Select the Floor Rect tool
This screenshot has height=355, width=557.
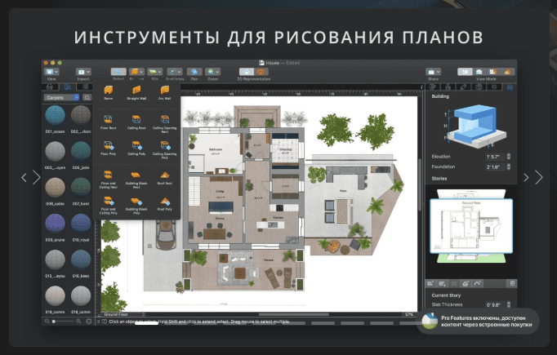[108, 122]
